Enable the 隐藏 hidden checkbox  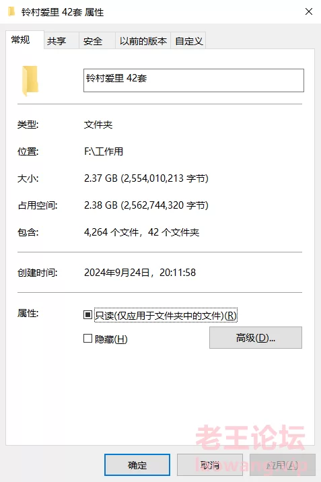[88, 339]
